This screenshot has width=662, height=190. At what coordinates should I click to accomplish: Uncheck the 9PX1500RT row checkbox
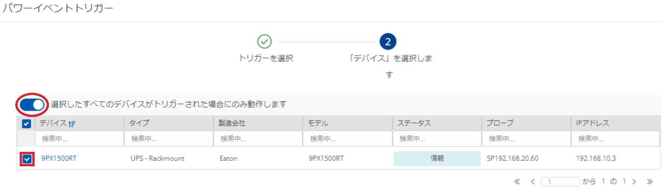pyautogui.click(x=27, y=159)
